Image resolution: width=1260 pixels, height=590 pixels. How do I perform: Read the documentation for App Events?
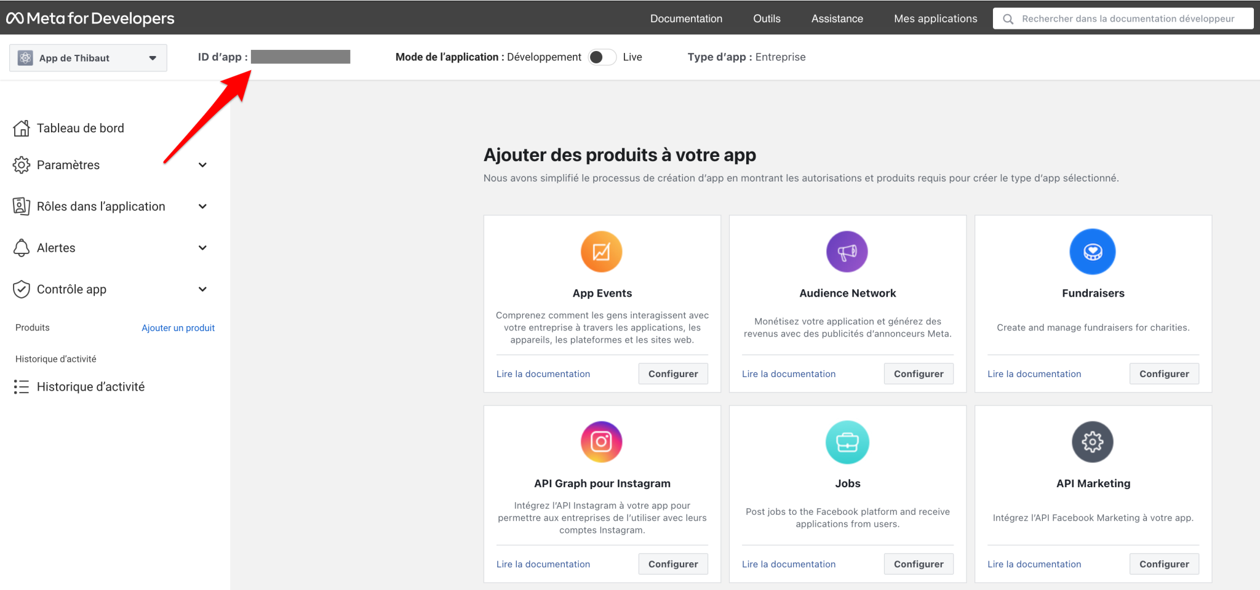(543, 374)
